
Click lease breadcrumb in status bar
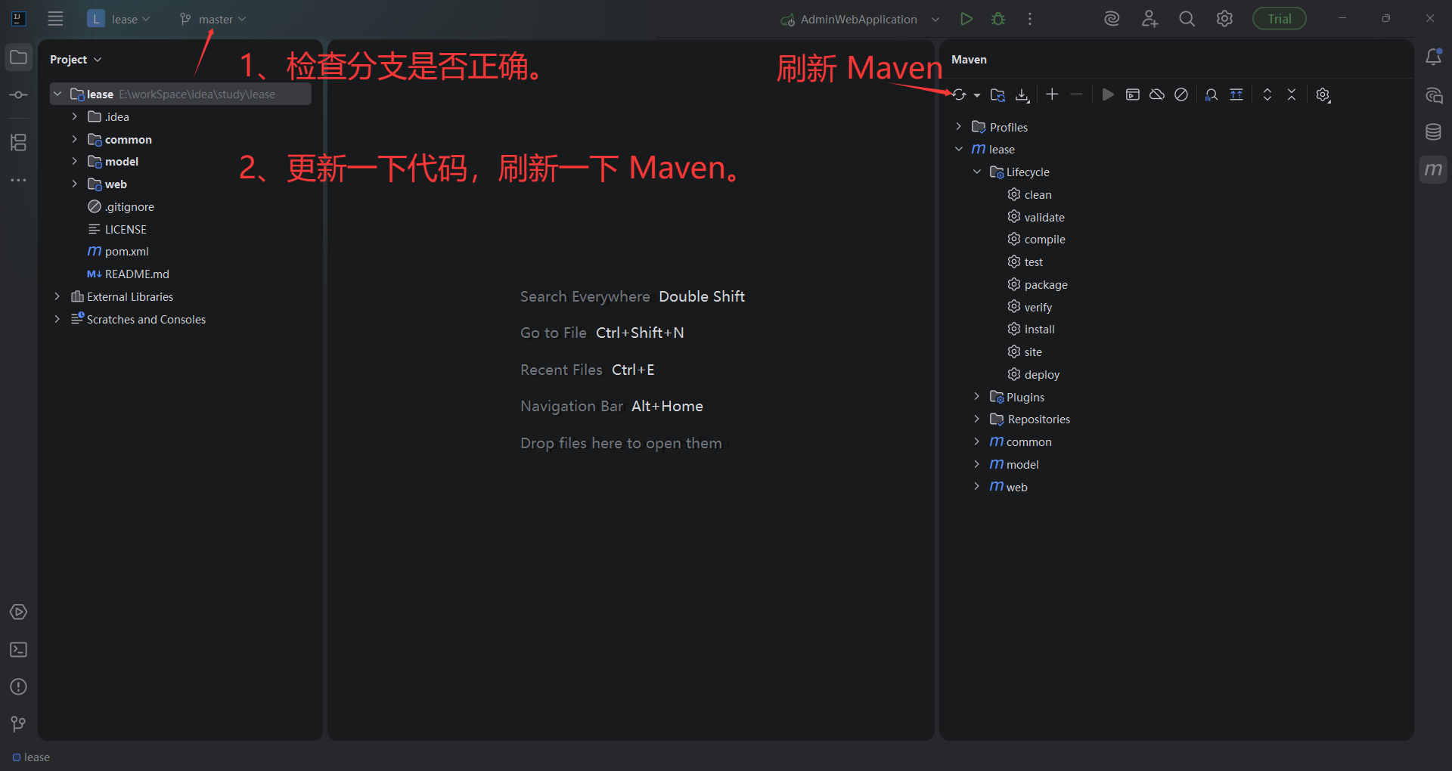tap(31, 757)
